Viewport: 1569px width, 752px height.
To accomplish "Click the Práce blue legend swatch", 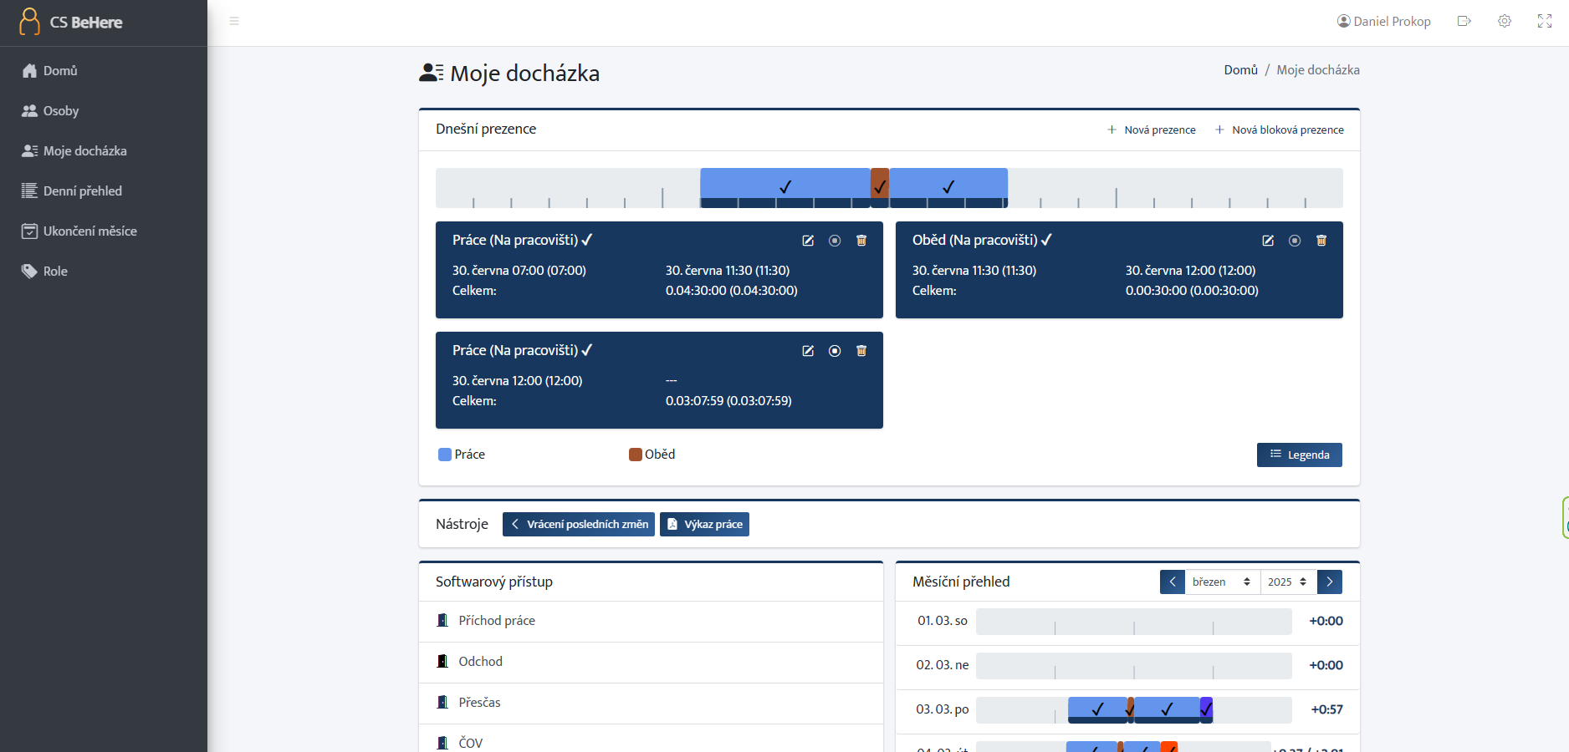I will [445, 455].
